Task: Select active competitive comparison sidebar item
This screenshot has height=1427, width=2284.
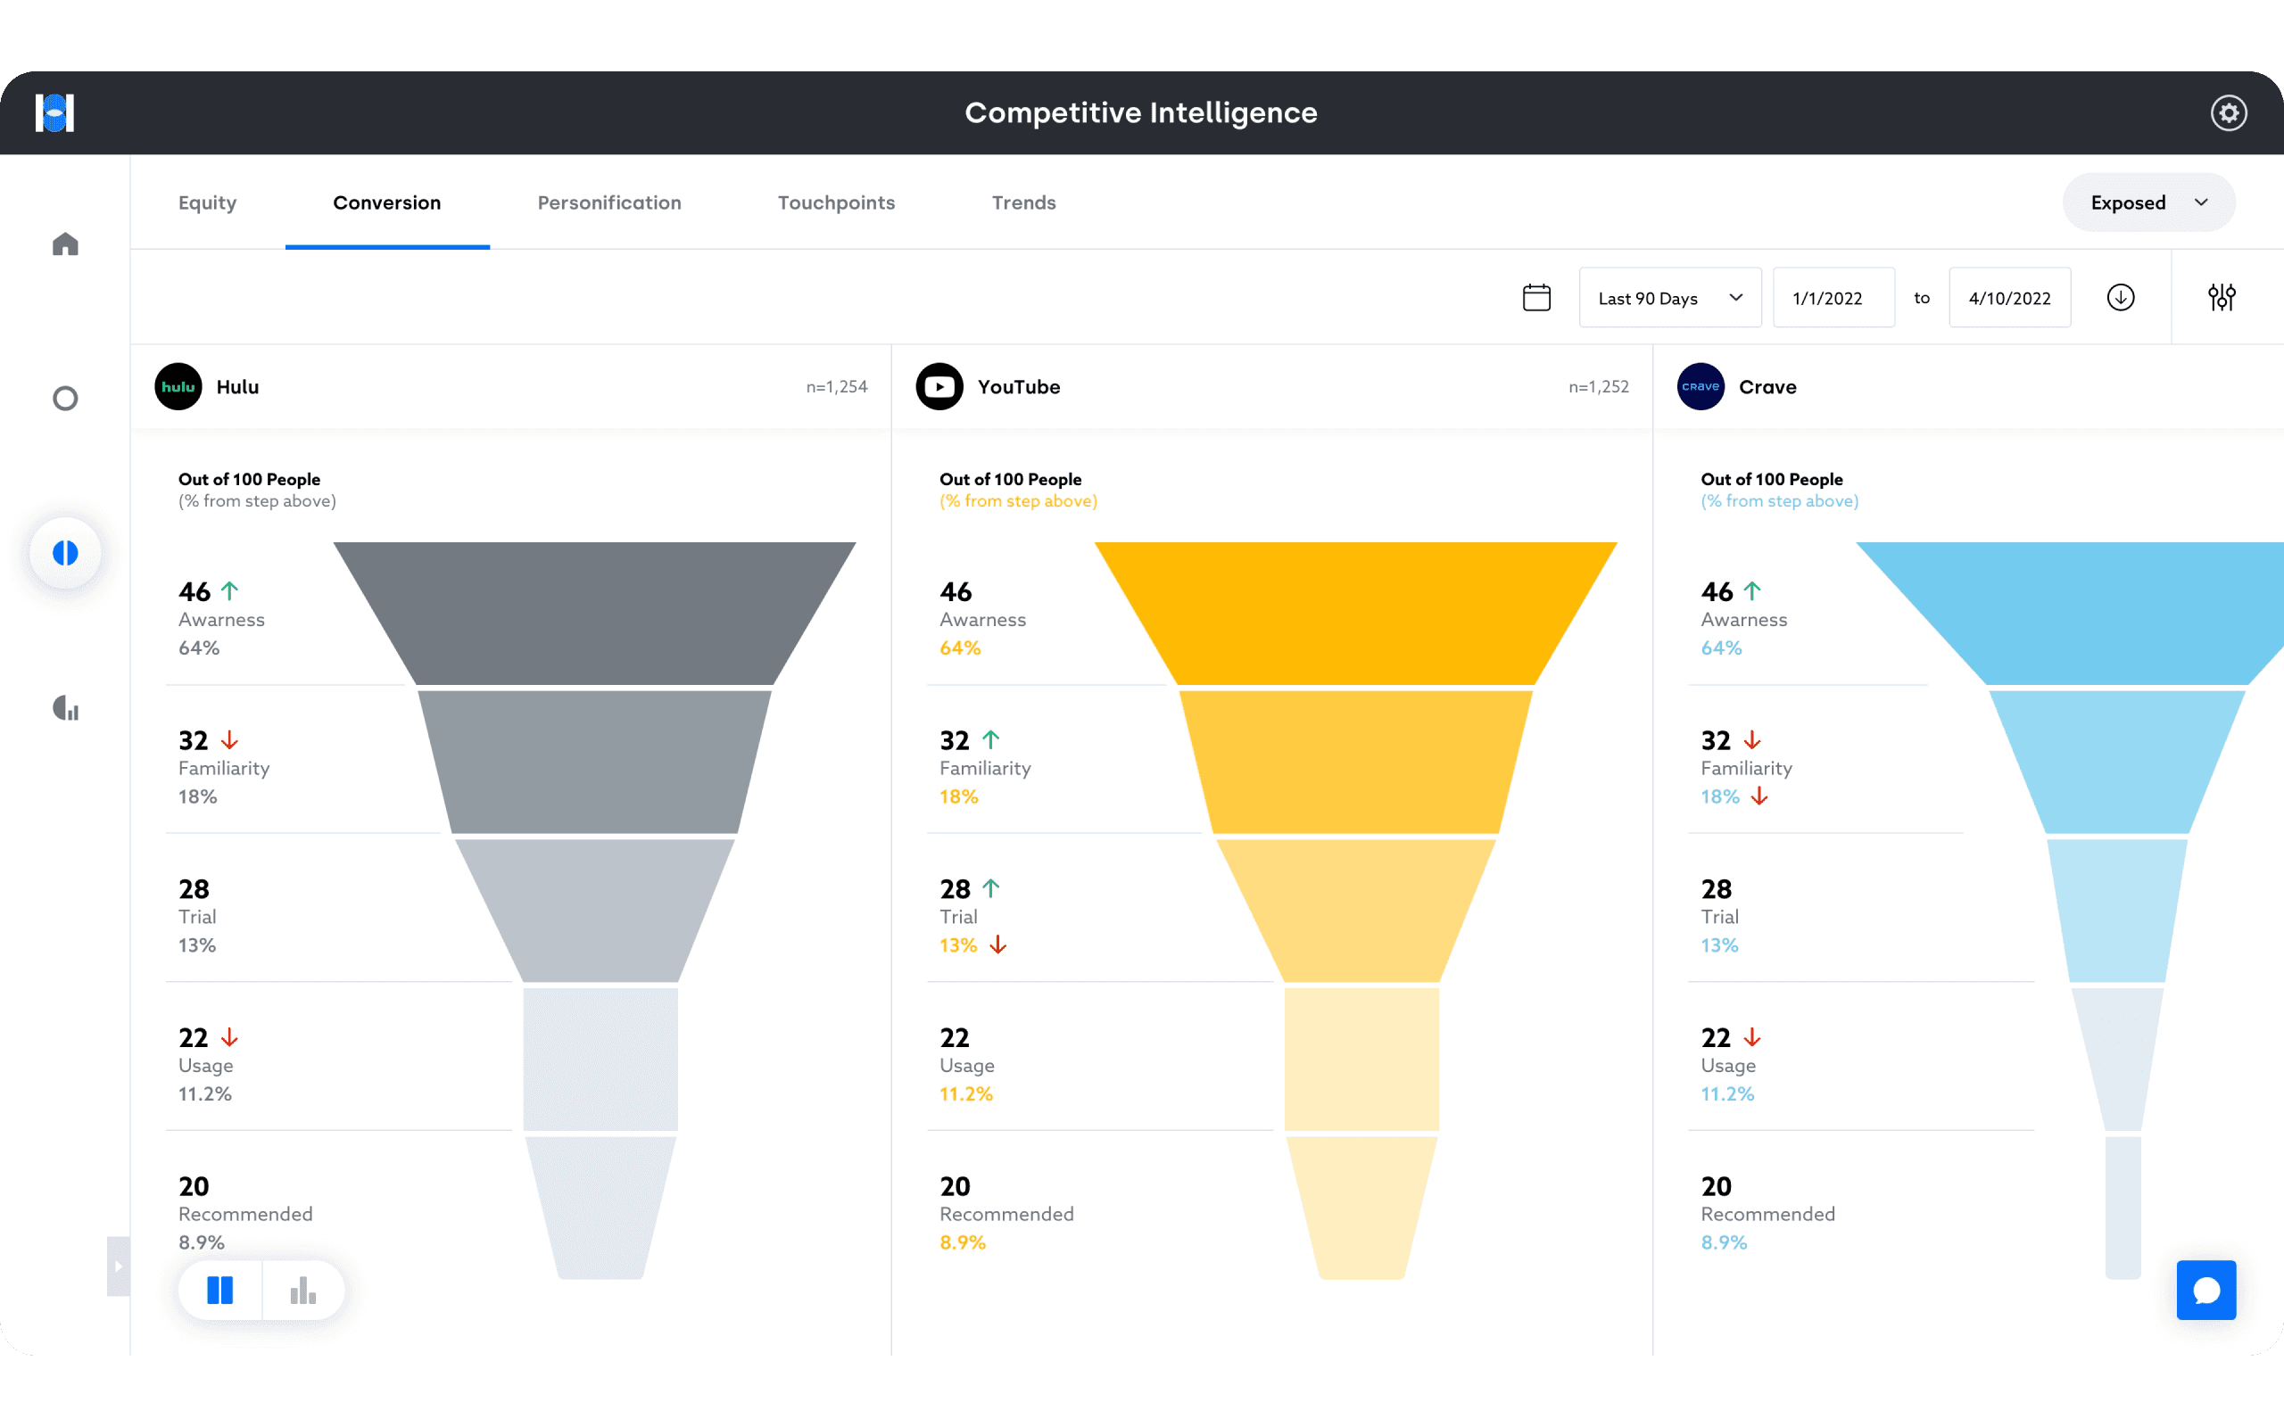Action: (65, 553)
